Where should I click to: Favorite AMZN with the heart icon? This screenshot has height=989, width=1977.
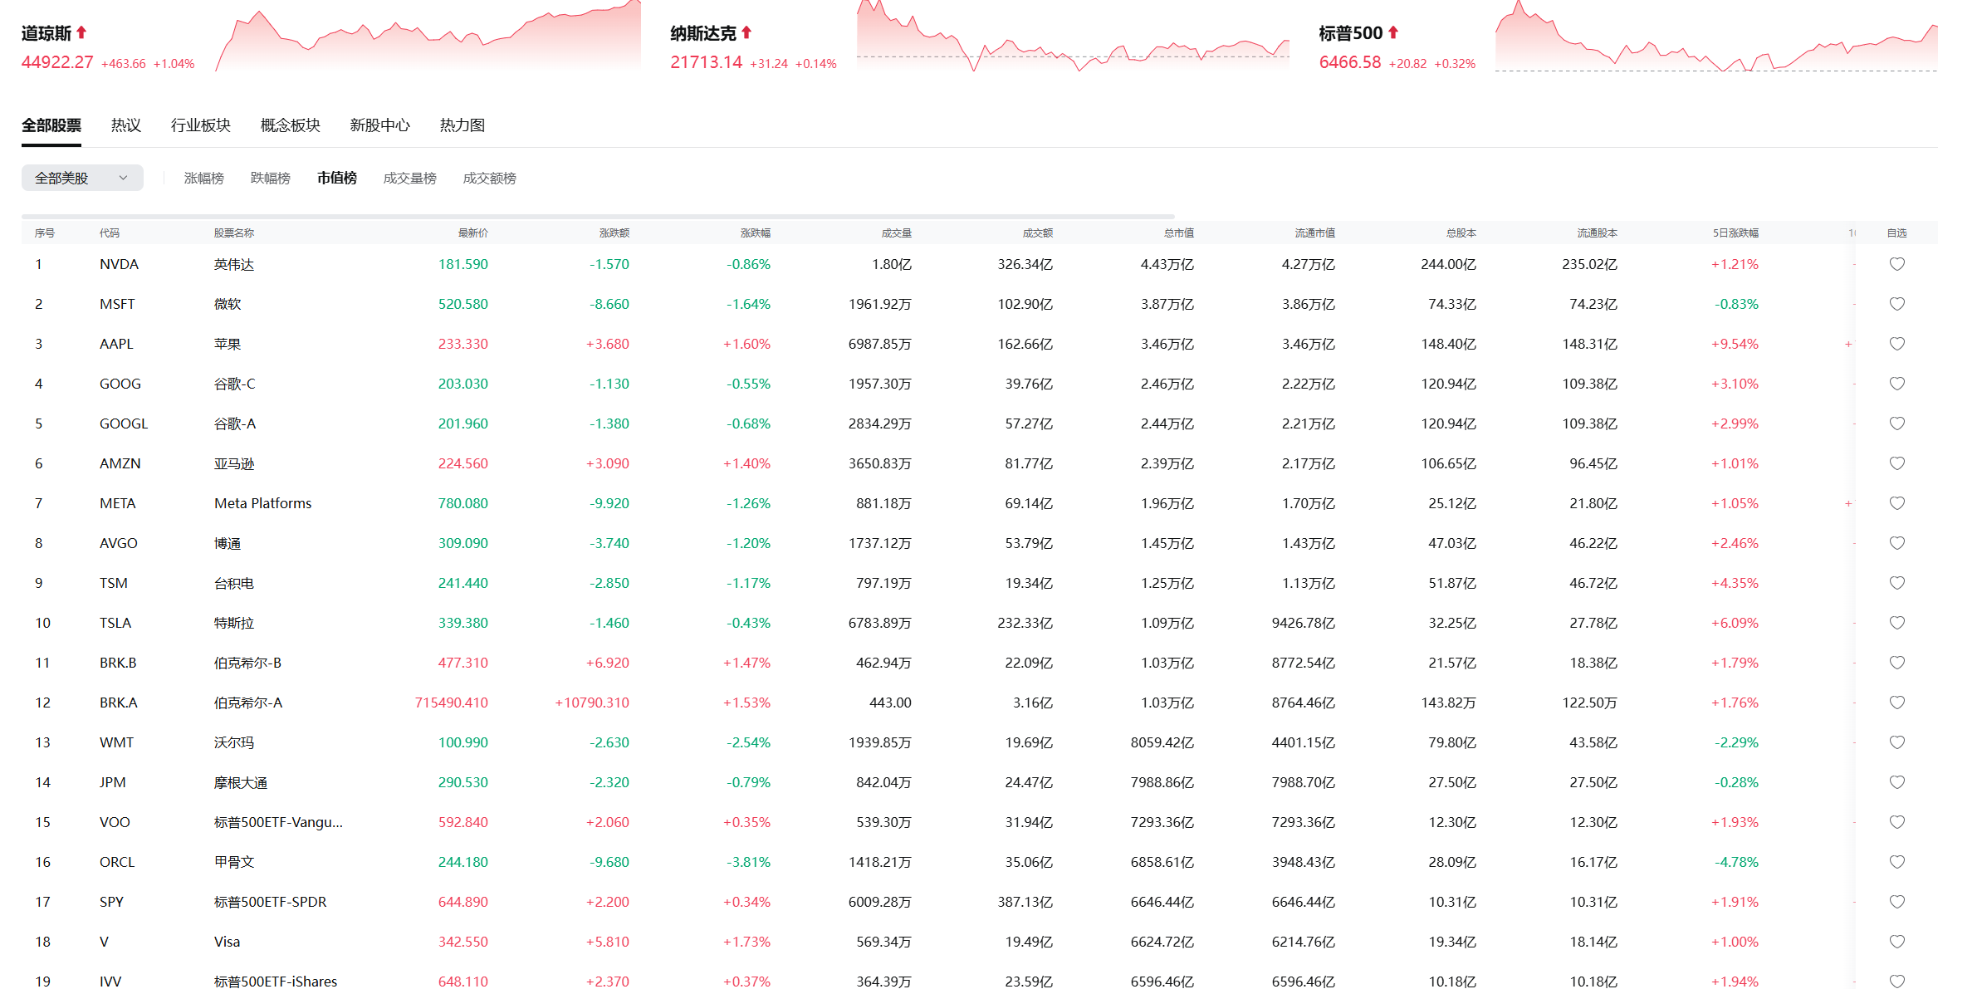[1896, 463]
